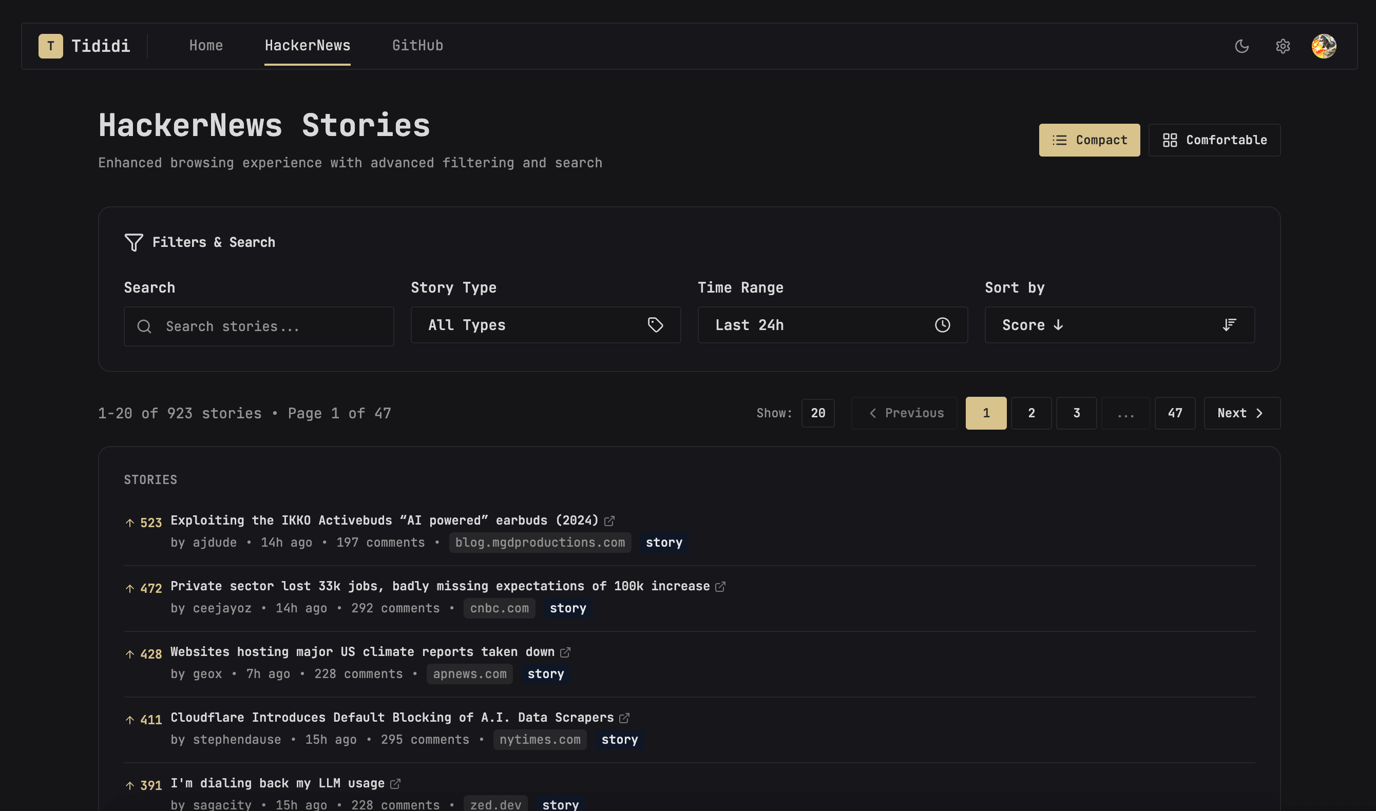Open the Exploiting the IKKO Activebuds story title

384,520
